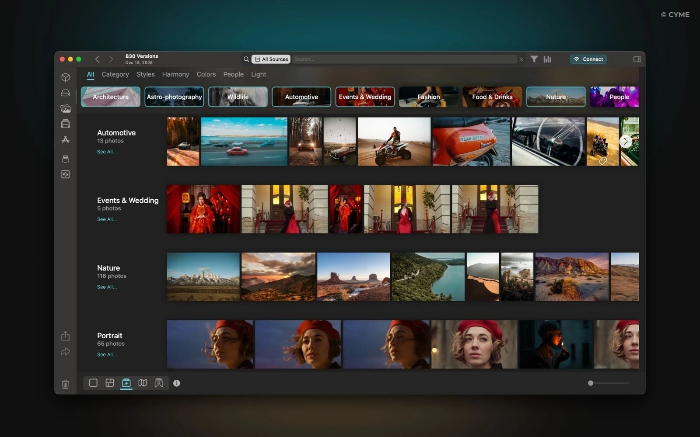Expand Automotive row with the next arrow
Image resolution: width=700 pixels, height=437 pixels.
pos(626,141)
